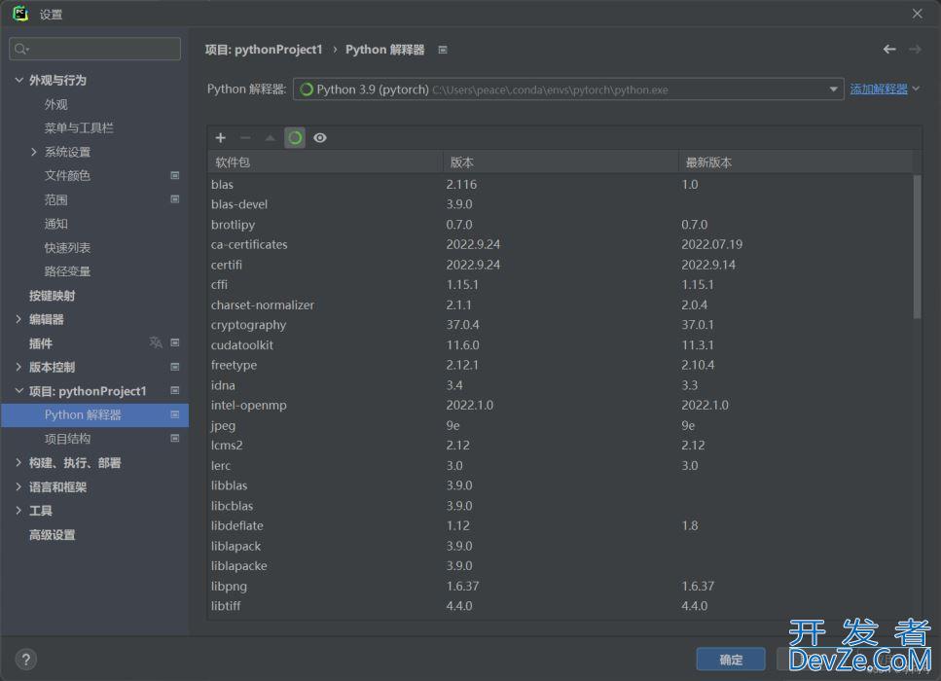This screenshot has width=941, height=681.
Task: Click the remove package minus icon
Action: click(245, 138)
